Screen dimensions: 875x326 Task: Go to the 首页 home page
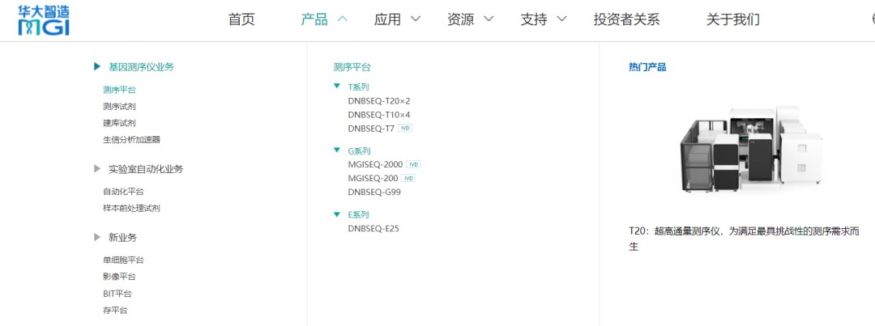click(241, 19)
